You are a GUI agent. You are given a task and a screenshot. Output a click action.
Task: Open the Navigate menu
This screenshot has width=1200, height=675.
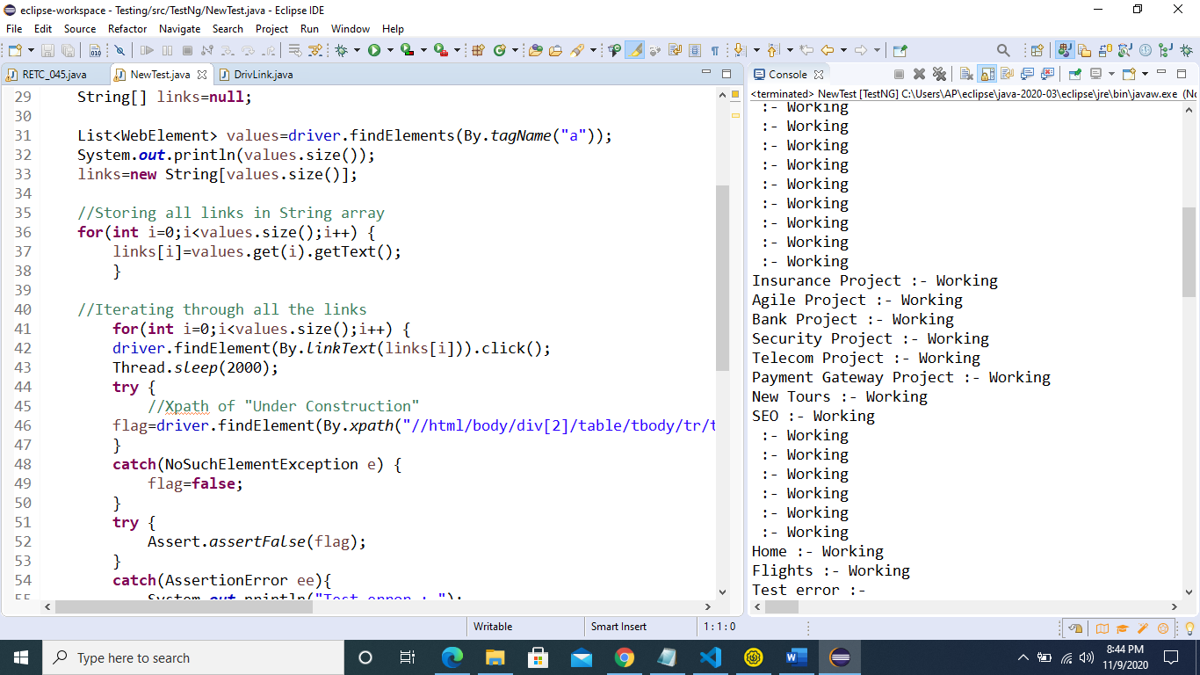point(179,29)
